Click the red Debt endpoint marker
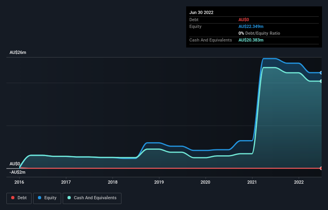 321,168
